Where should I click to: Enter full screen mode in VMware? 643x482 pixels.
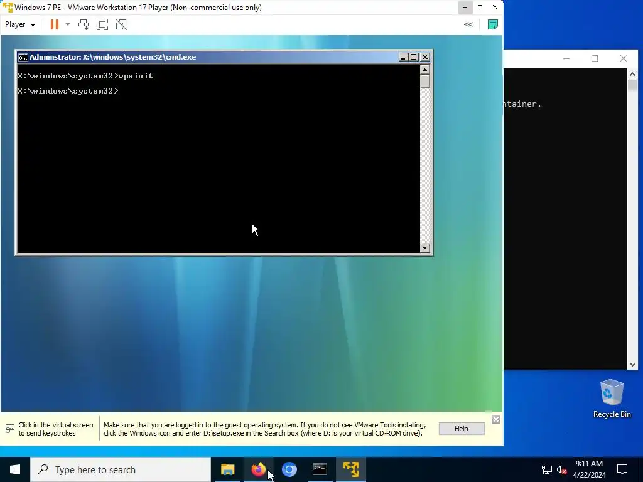click(x=102, y=24)
